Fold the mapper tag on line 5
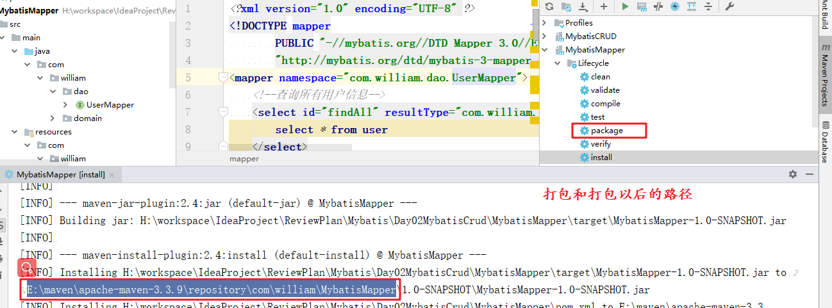832x308 pixels. 224,77
